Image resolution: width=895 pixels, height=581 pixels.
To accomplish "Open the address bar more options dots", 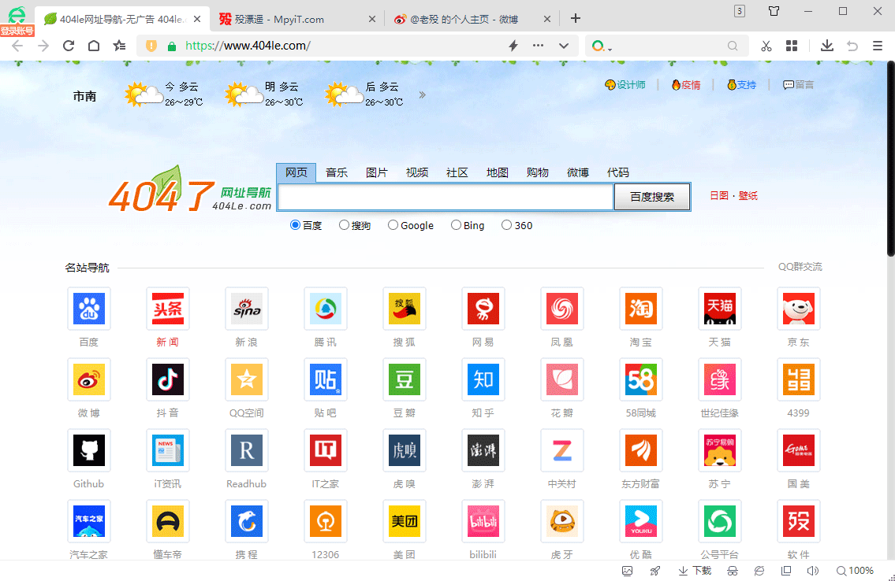I will coord(538,46).
